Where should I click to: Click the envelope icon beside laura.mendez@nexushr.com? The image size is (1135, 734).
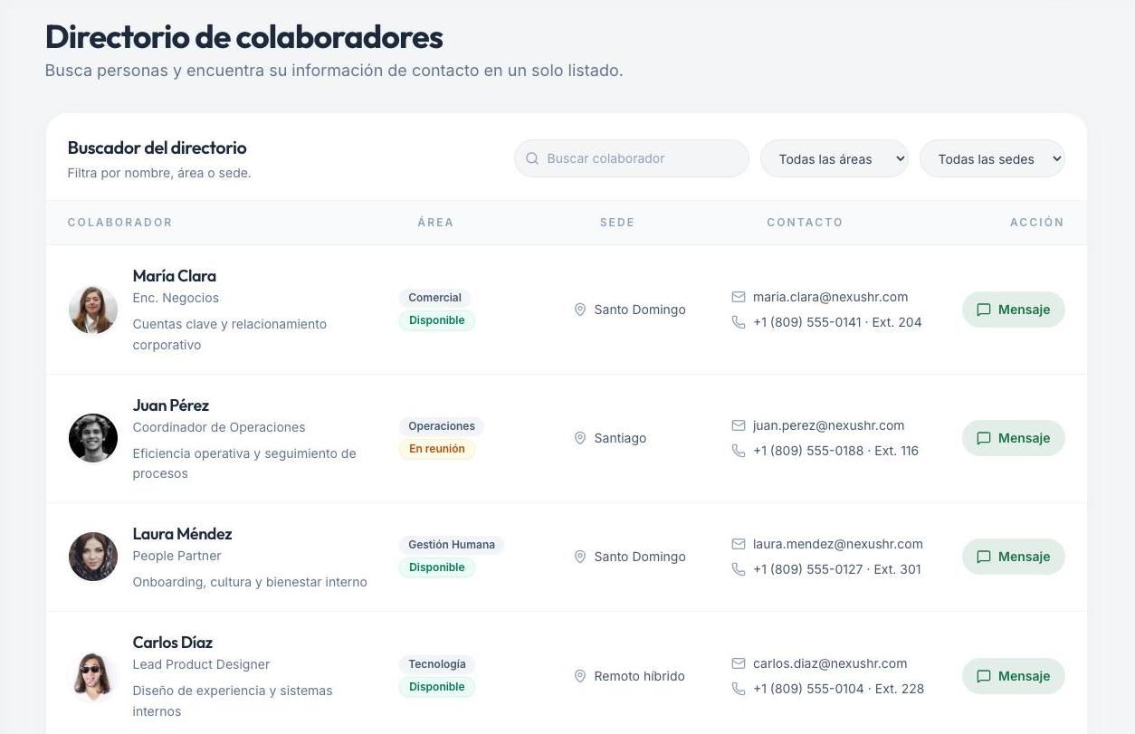(739, 544)
